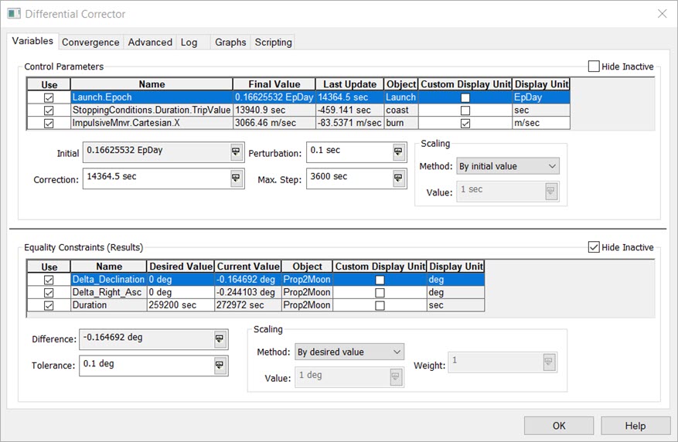Click the unit icon beside Max. Step field

tap(398, 178)
